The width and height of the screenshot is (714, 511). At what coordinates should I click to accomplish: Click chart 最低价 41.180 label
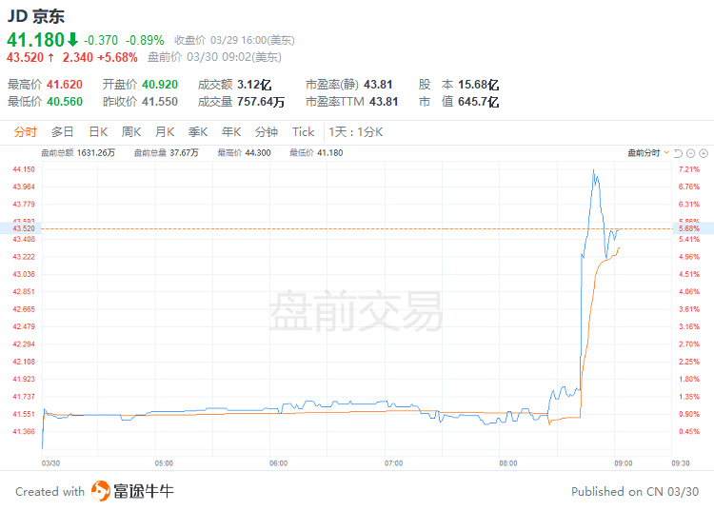(316, 153)
